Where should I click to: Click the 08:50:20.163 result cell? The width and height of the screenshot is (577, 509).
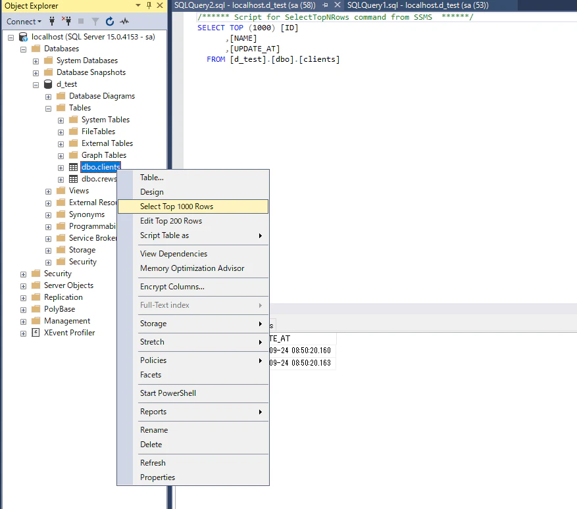click(x=303, y=363)
